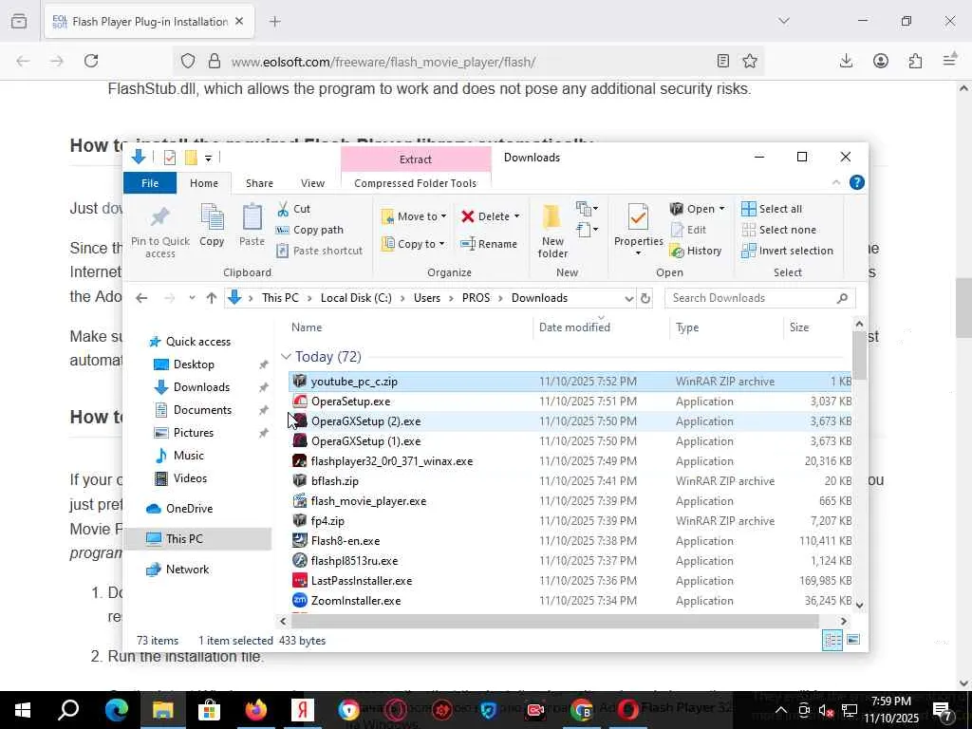Click Invert selection in ribbon
The width and height of the screenshot is (972, 729).
click(787, 251)
